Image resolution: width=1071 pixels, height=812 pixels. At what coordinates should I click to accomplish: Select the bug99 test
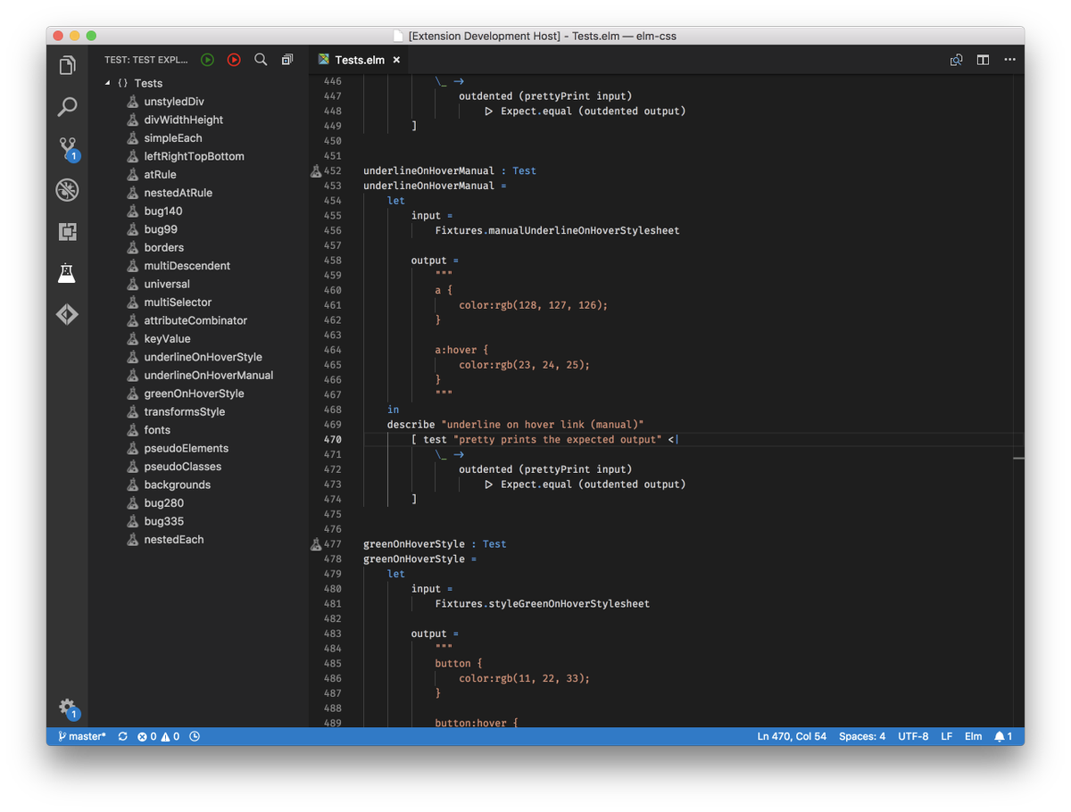click(161, 229)
